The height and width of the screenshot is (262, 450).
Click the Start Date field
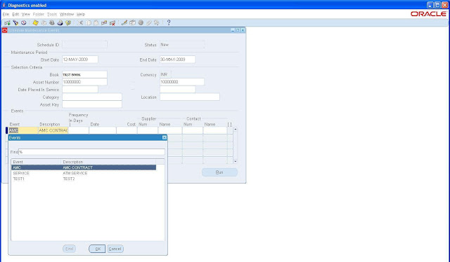pyautogui.click(x=80, y=60)
